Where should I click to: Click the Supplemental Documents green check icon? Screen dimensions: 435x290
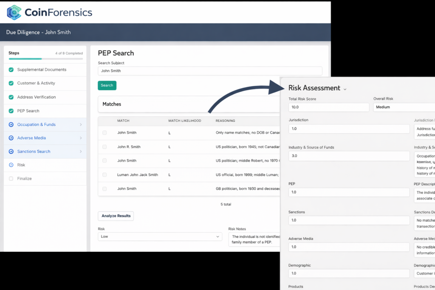11,70
